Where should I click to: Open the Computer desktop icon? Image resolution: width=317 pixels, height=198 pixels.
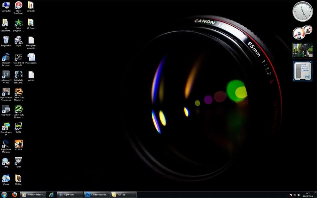[x=6, y=7]
